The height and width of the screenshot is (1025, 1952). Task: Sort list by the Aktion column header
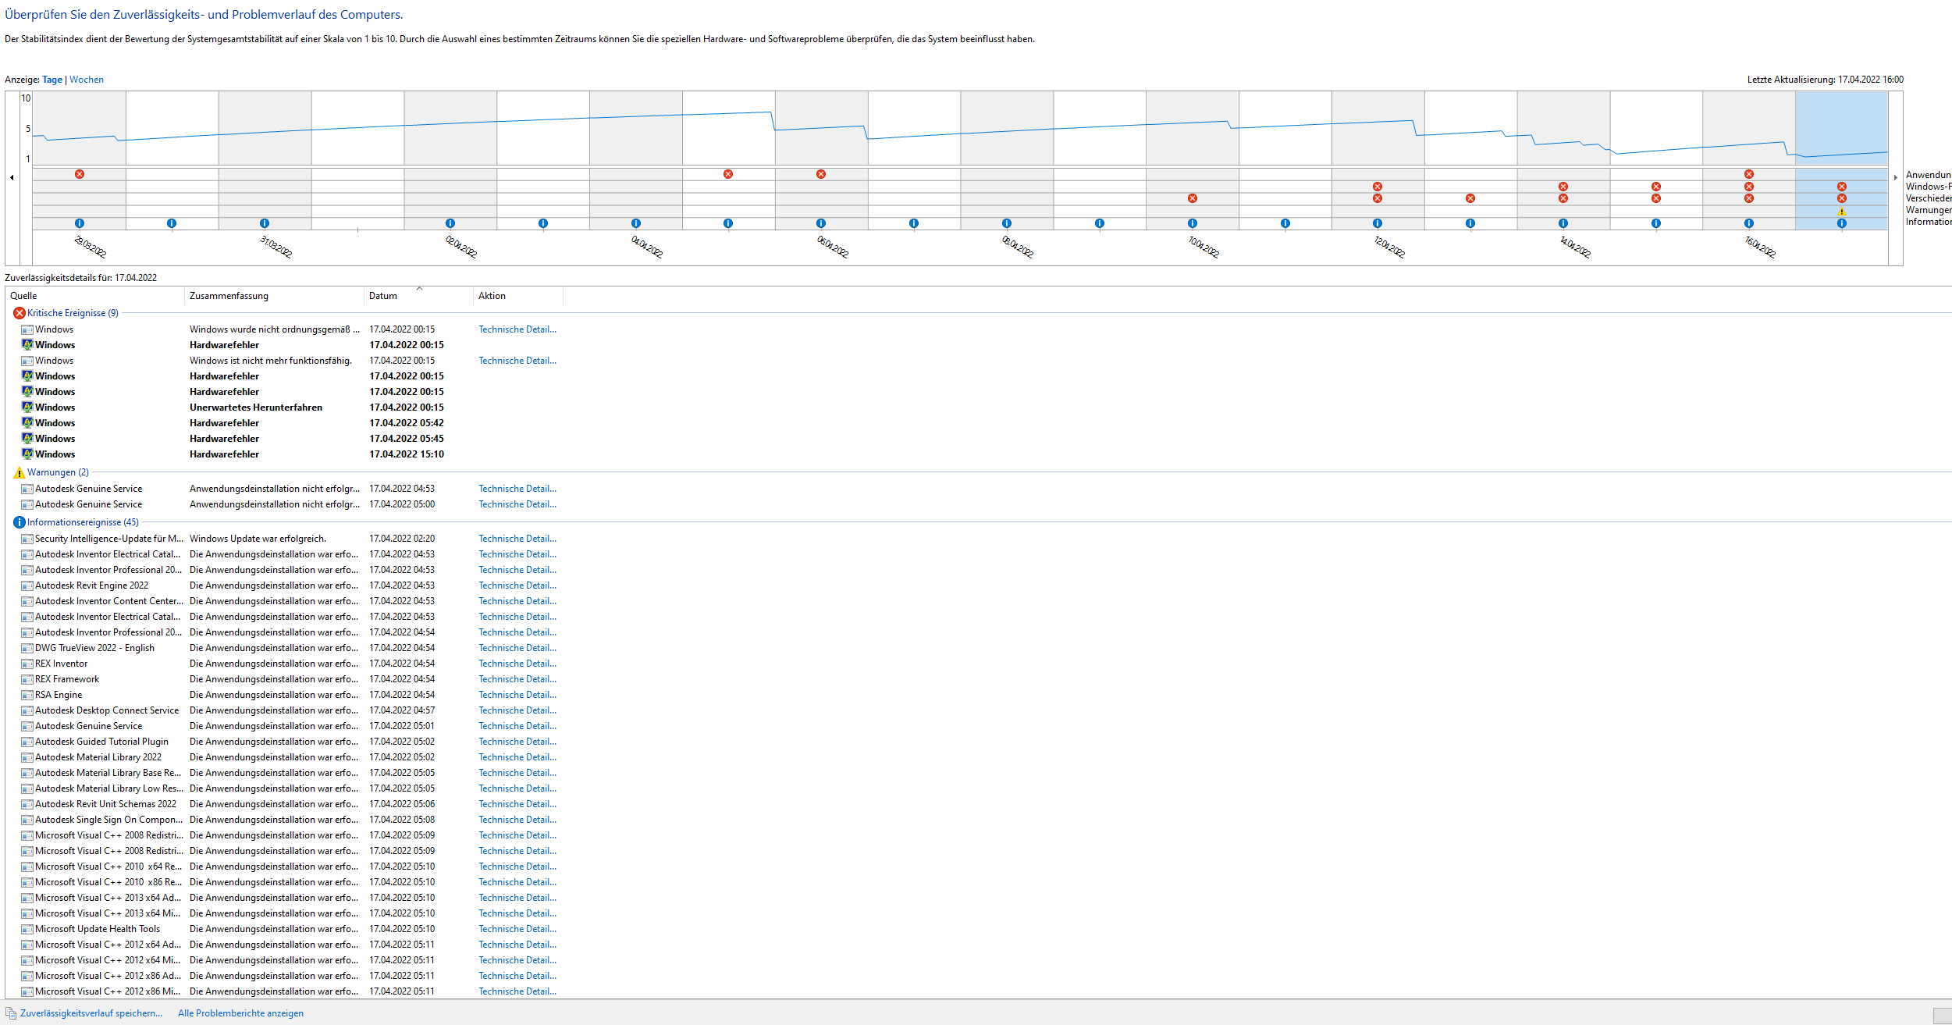(x=517, y=296)
